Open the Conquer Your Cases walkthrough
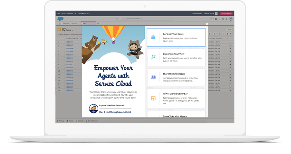 click(x=176, y=37)
